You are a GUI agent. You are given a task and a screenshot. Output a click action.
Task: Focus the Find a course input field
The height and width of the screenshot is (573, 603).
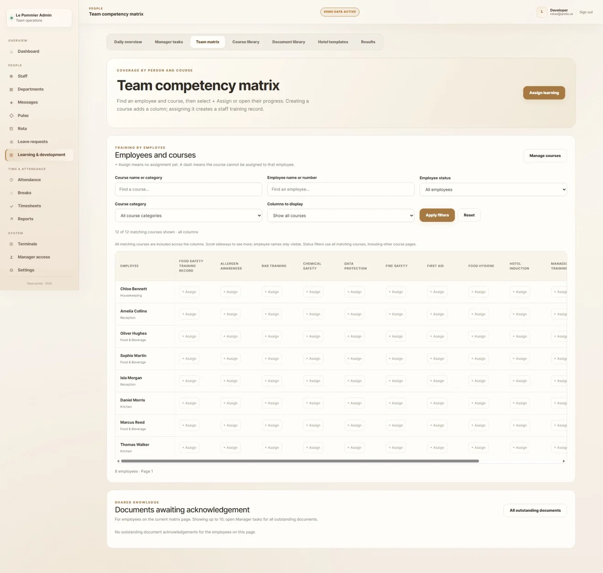tap(188, 189)
